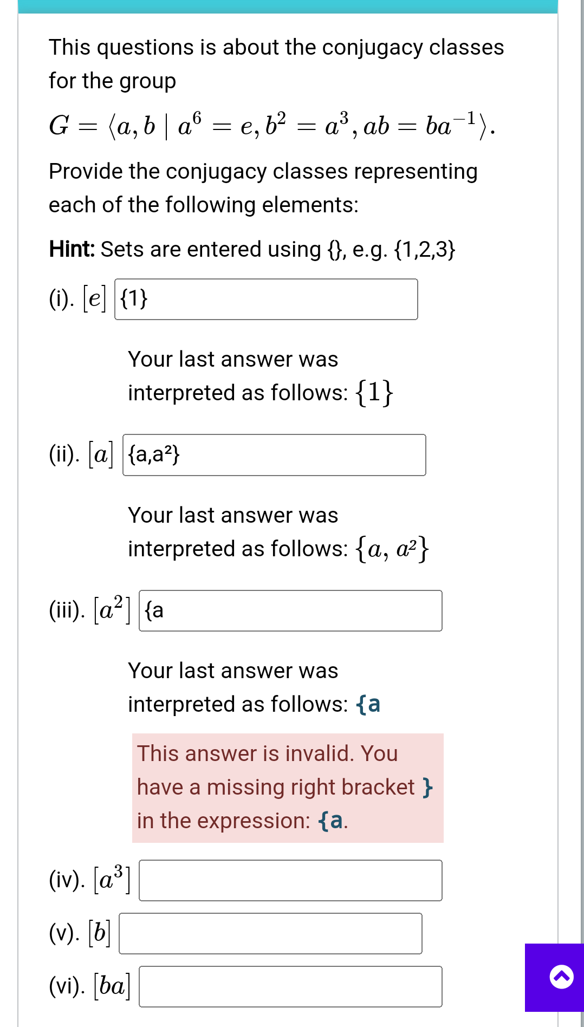
Task: Click the [a³] label before part (iv)
Action: [111, 880]
